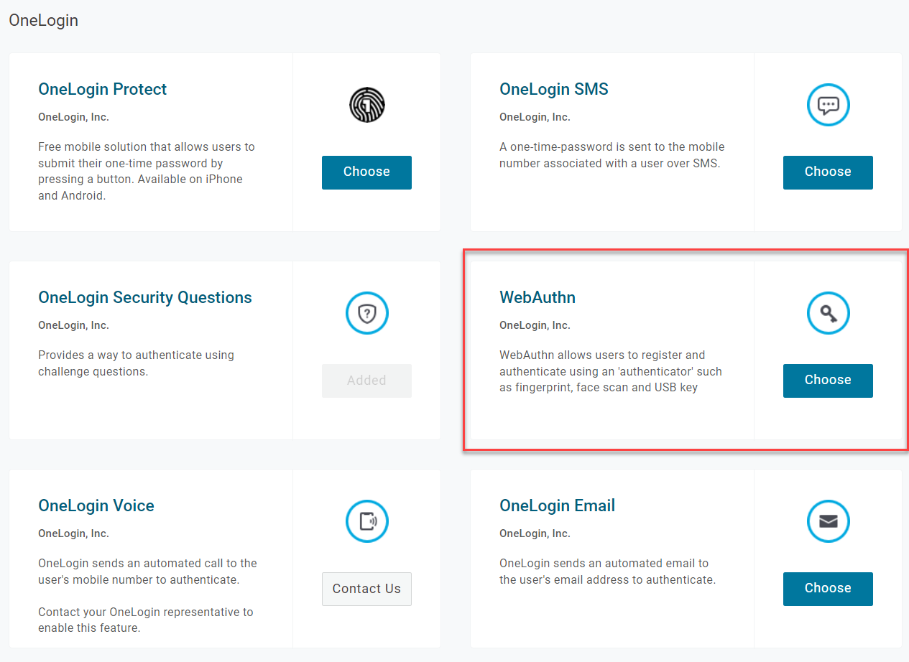909x662 pixels.
Task: Click the Security Questions shield icon
Action: click(366, 313)
